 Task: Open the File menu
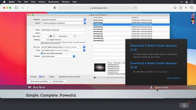coord(19,2)
